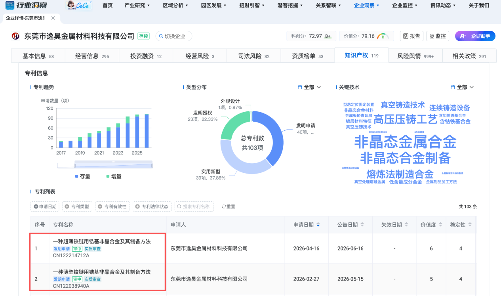Image resolution: width=501 pixels, height=296 pixels.
Task: Add the 专利有效性 filter
Action: click(112, 206)
